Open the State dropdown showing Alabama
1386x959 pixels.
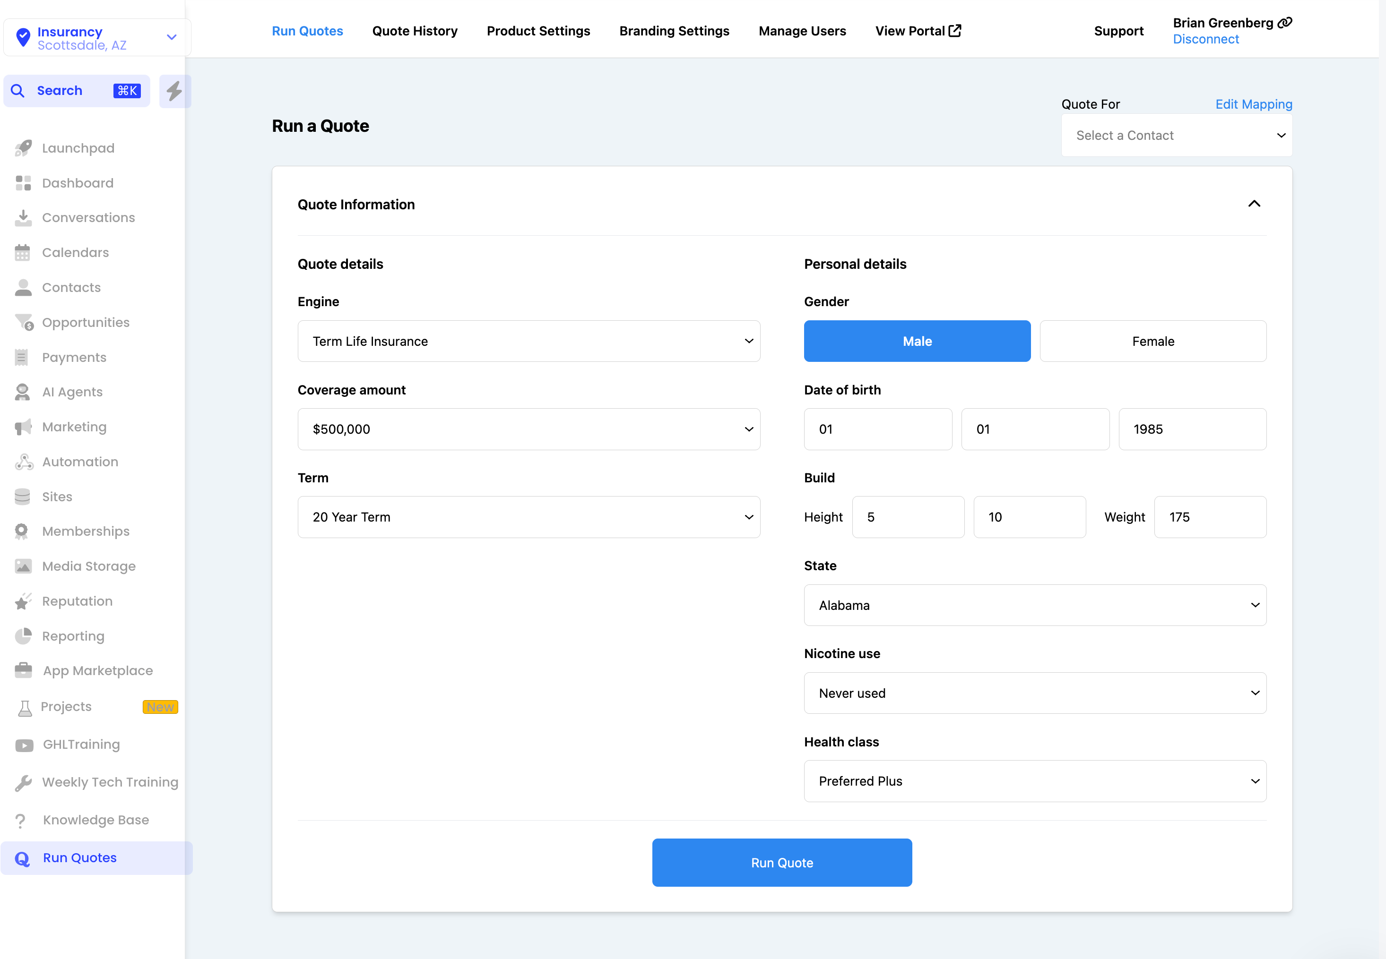[x=1035, y=605]
